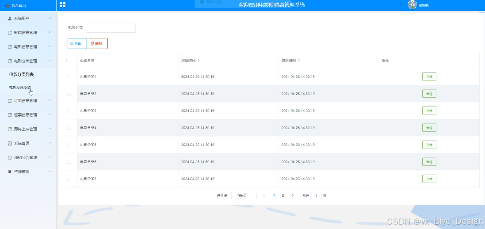Expand 影院信息管理 chevron
Viewport: 485px width, 229px height.
50,32
